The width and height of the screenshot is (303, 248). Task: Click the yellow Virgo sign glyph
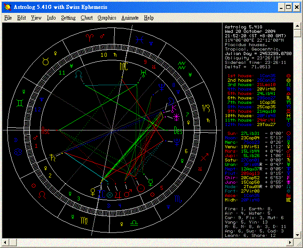click(84, 220)
